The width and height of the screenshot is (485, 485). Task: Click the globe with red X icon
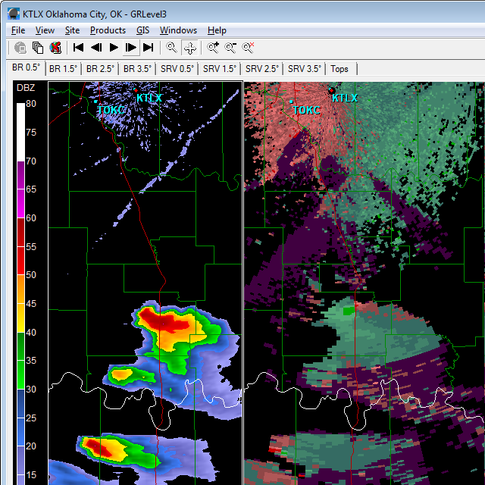pyautogui.click(x=55, y=48)
